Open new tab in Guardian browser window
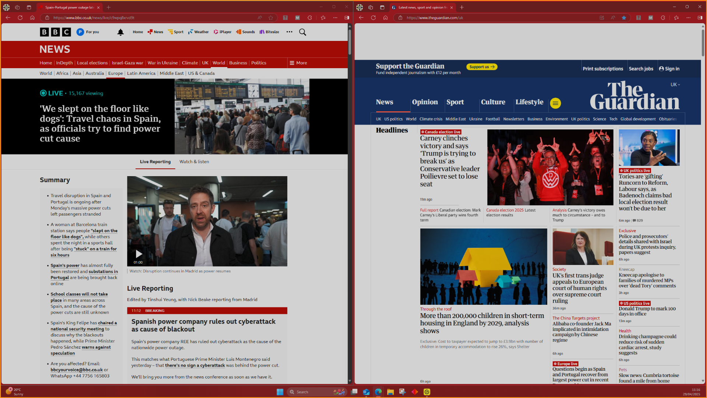707x398 pixels. click(462, 7)
